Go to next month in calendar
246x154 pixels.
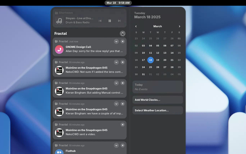pyautogui.click(x=180, y=26)
